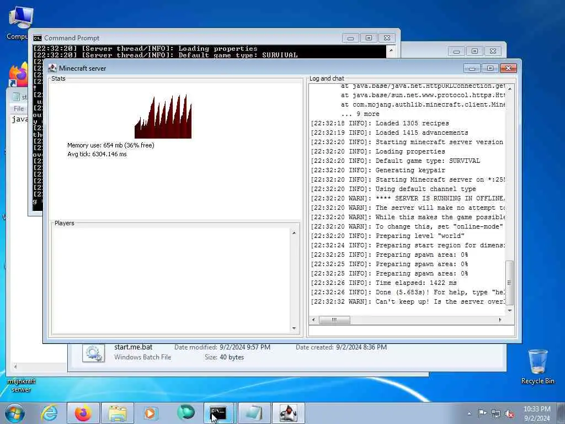Image resolution: width=565 pixels, height=424 pixels.
Task: Click Notepad's horizontal scroll left arrow
Action: click(x=15, y=367)
